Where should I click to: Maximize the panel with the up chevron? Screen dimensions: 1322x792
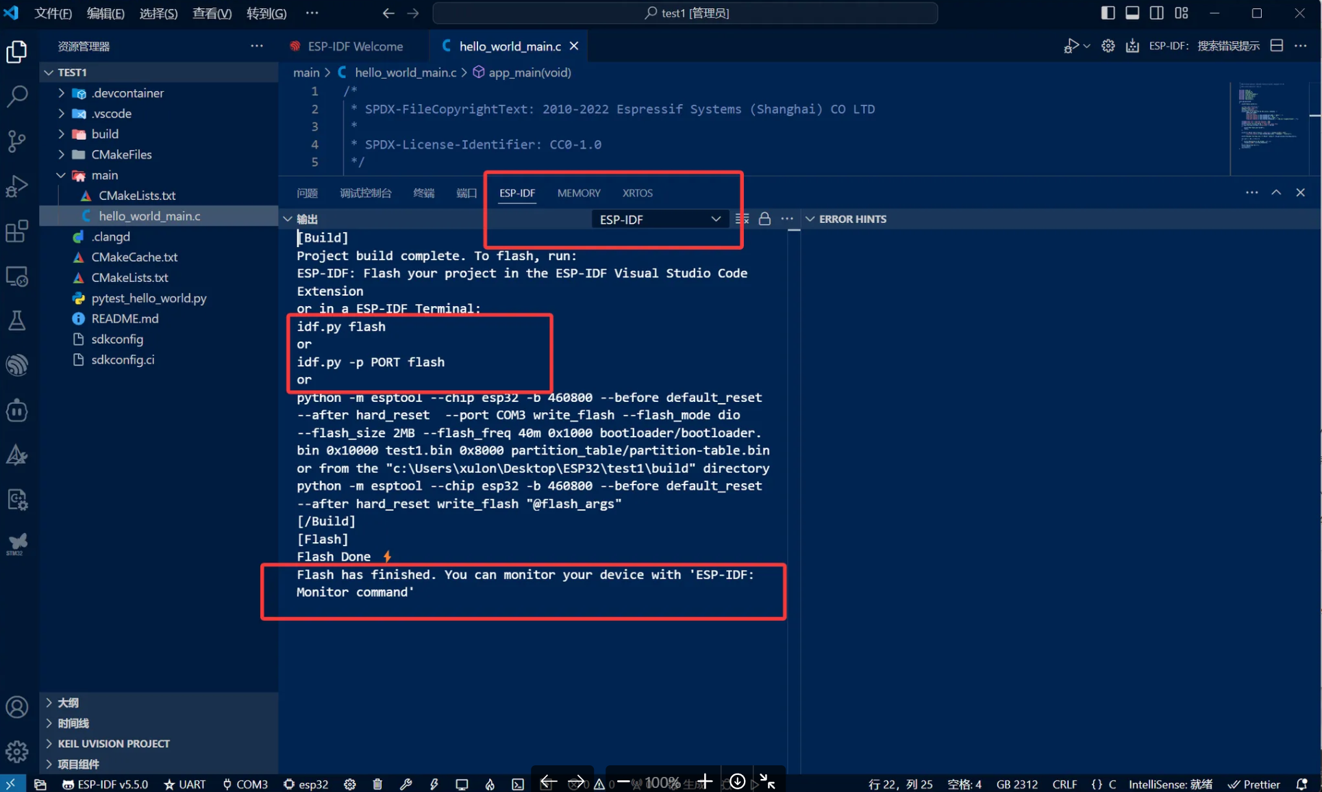[1276, 192]
